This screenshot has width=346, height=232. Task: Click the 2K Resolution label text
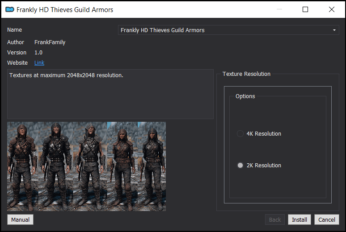pos(264,166)
